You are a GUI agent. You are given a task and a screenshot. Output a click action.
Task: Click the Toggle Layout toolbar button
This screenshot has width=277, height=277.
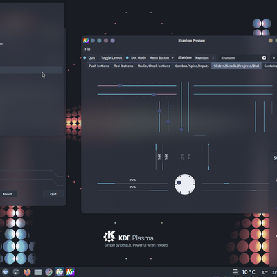(111, 57)
